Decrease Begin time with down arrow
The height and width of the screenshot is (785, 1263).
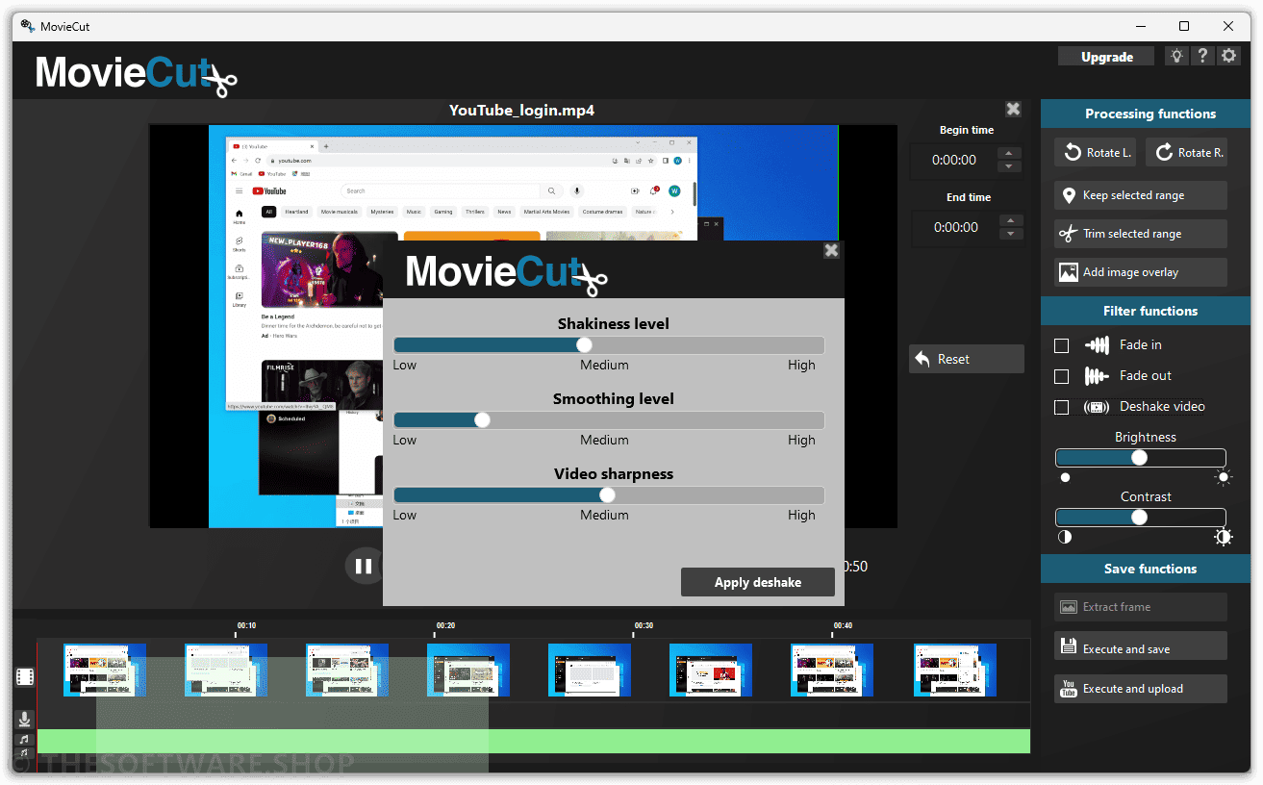(x=1009, y=167)
